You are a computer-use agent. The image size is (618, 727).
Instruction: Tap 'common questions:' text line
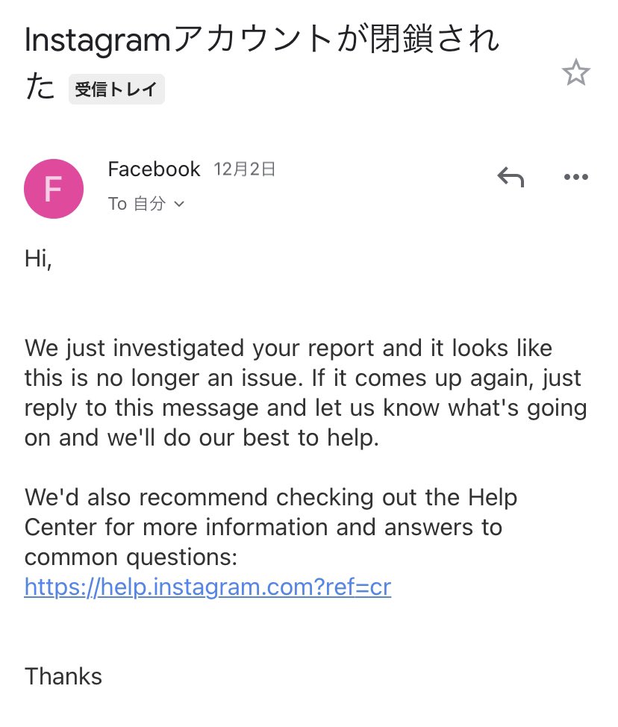(x=131, y=557)
